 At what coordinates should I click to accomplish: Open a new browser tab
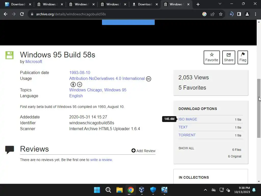click(x=198, y=4)
